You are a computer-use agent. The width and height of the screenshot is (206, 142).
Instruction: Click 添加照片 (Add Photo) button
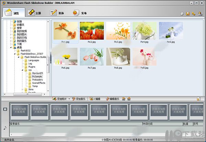pyautogui.click(x=59, y=99)
